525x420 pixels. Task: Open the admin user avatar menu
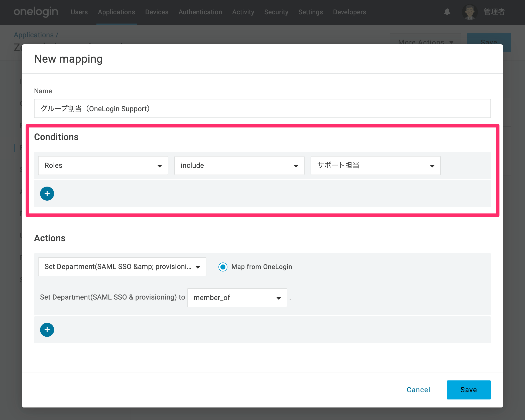tap(470, 12)
